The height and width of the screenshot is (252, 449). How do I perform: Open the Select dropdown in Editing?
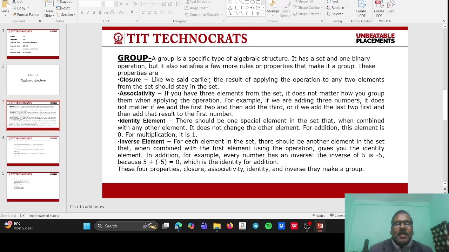coord(335,14)
